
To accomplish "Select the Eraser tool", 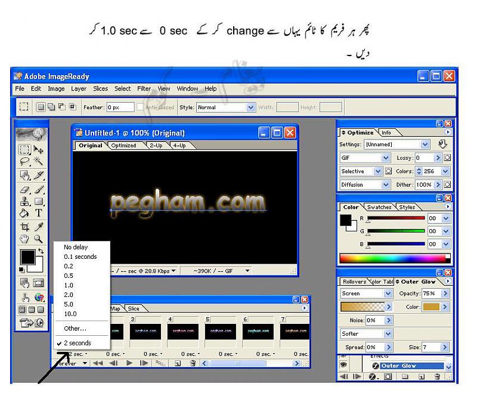I will tap(24, 188).
